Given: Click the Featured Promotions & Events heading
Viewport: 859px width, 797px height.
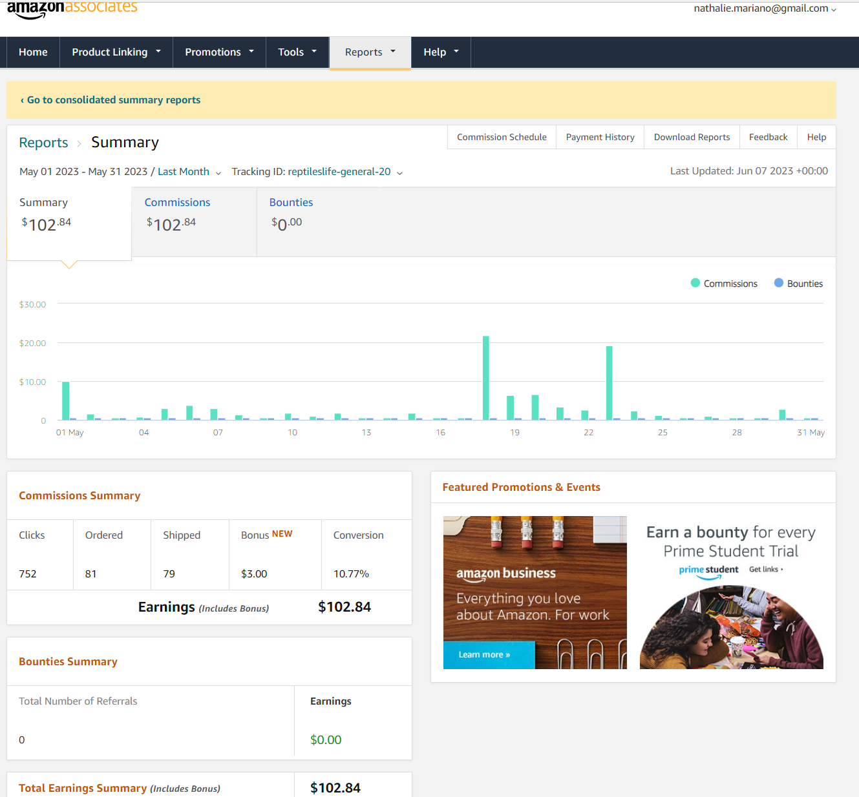Looking at the screenshot, I should tap(522, 488).
